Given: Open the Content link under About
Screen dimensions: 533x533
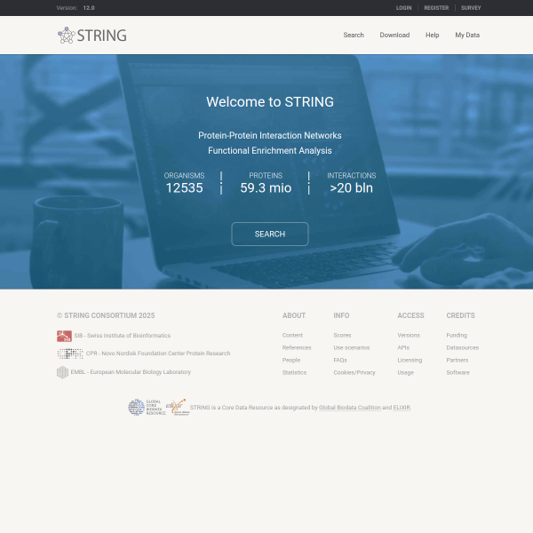Looking at the screenshot, I should (x=292, y=335).
